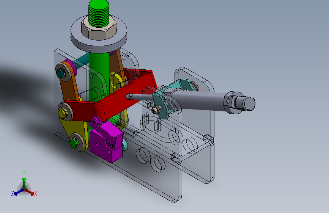Select the magenta roller lever on the switch
Screen dimensions: 329x213
96,122
